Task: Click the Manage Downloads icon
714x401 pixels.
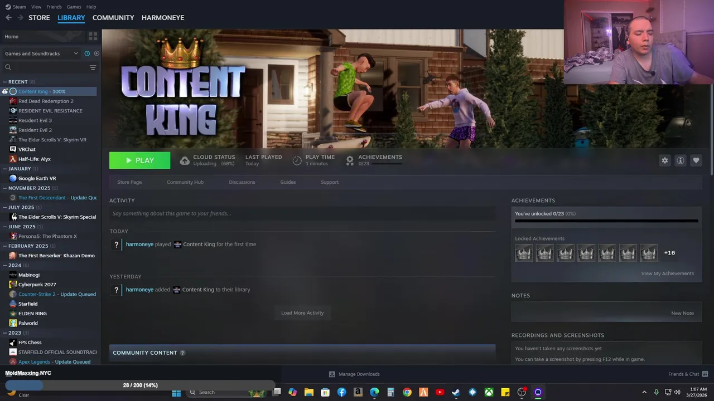Action: pyautogui.click(x=332, y=374)
